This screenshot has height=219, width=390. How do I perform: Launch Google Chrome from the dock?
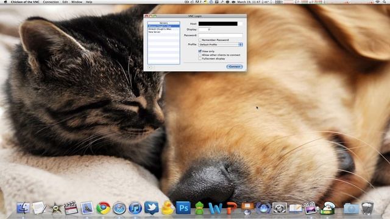(x=103, y=208)
